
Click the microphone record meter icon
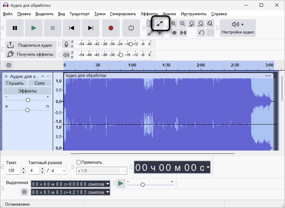[66, 44]
